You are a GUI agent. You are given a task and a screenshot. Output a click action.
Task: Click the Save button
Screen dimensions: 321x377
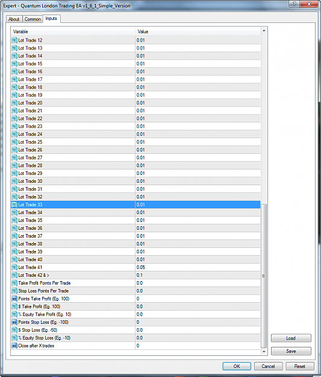point(291,351)
